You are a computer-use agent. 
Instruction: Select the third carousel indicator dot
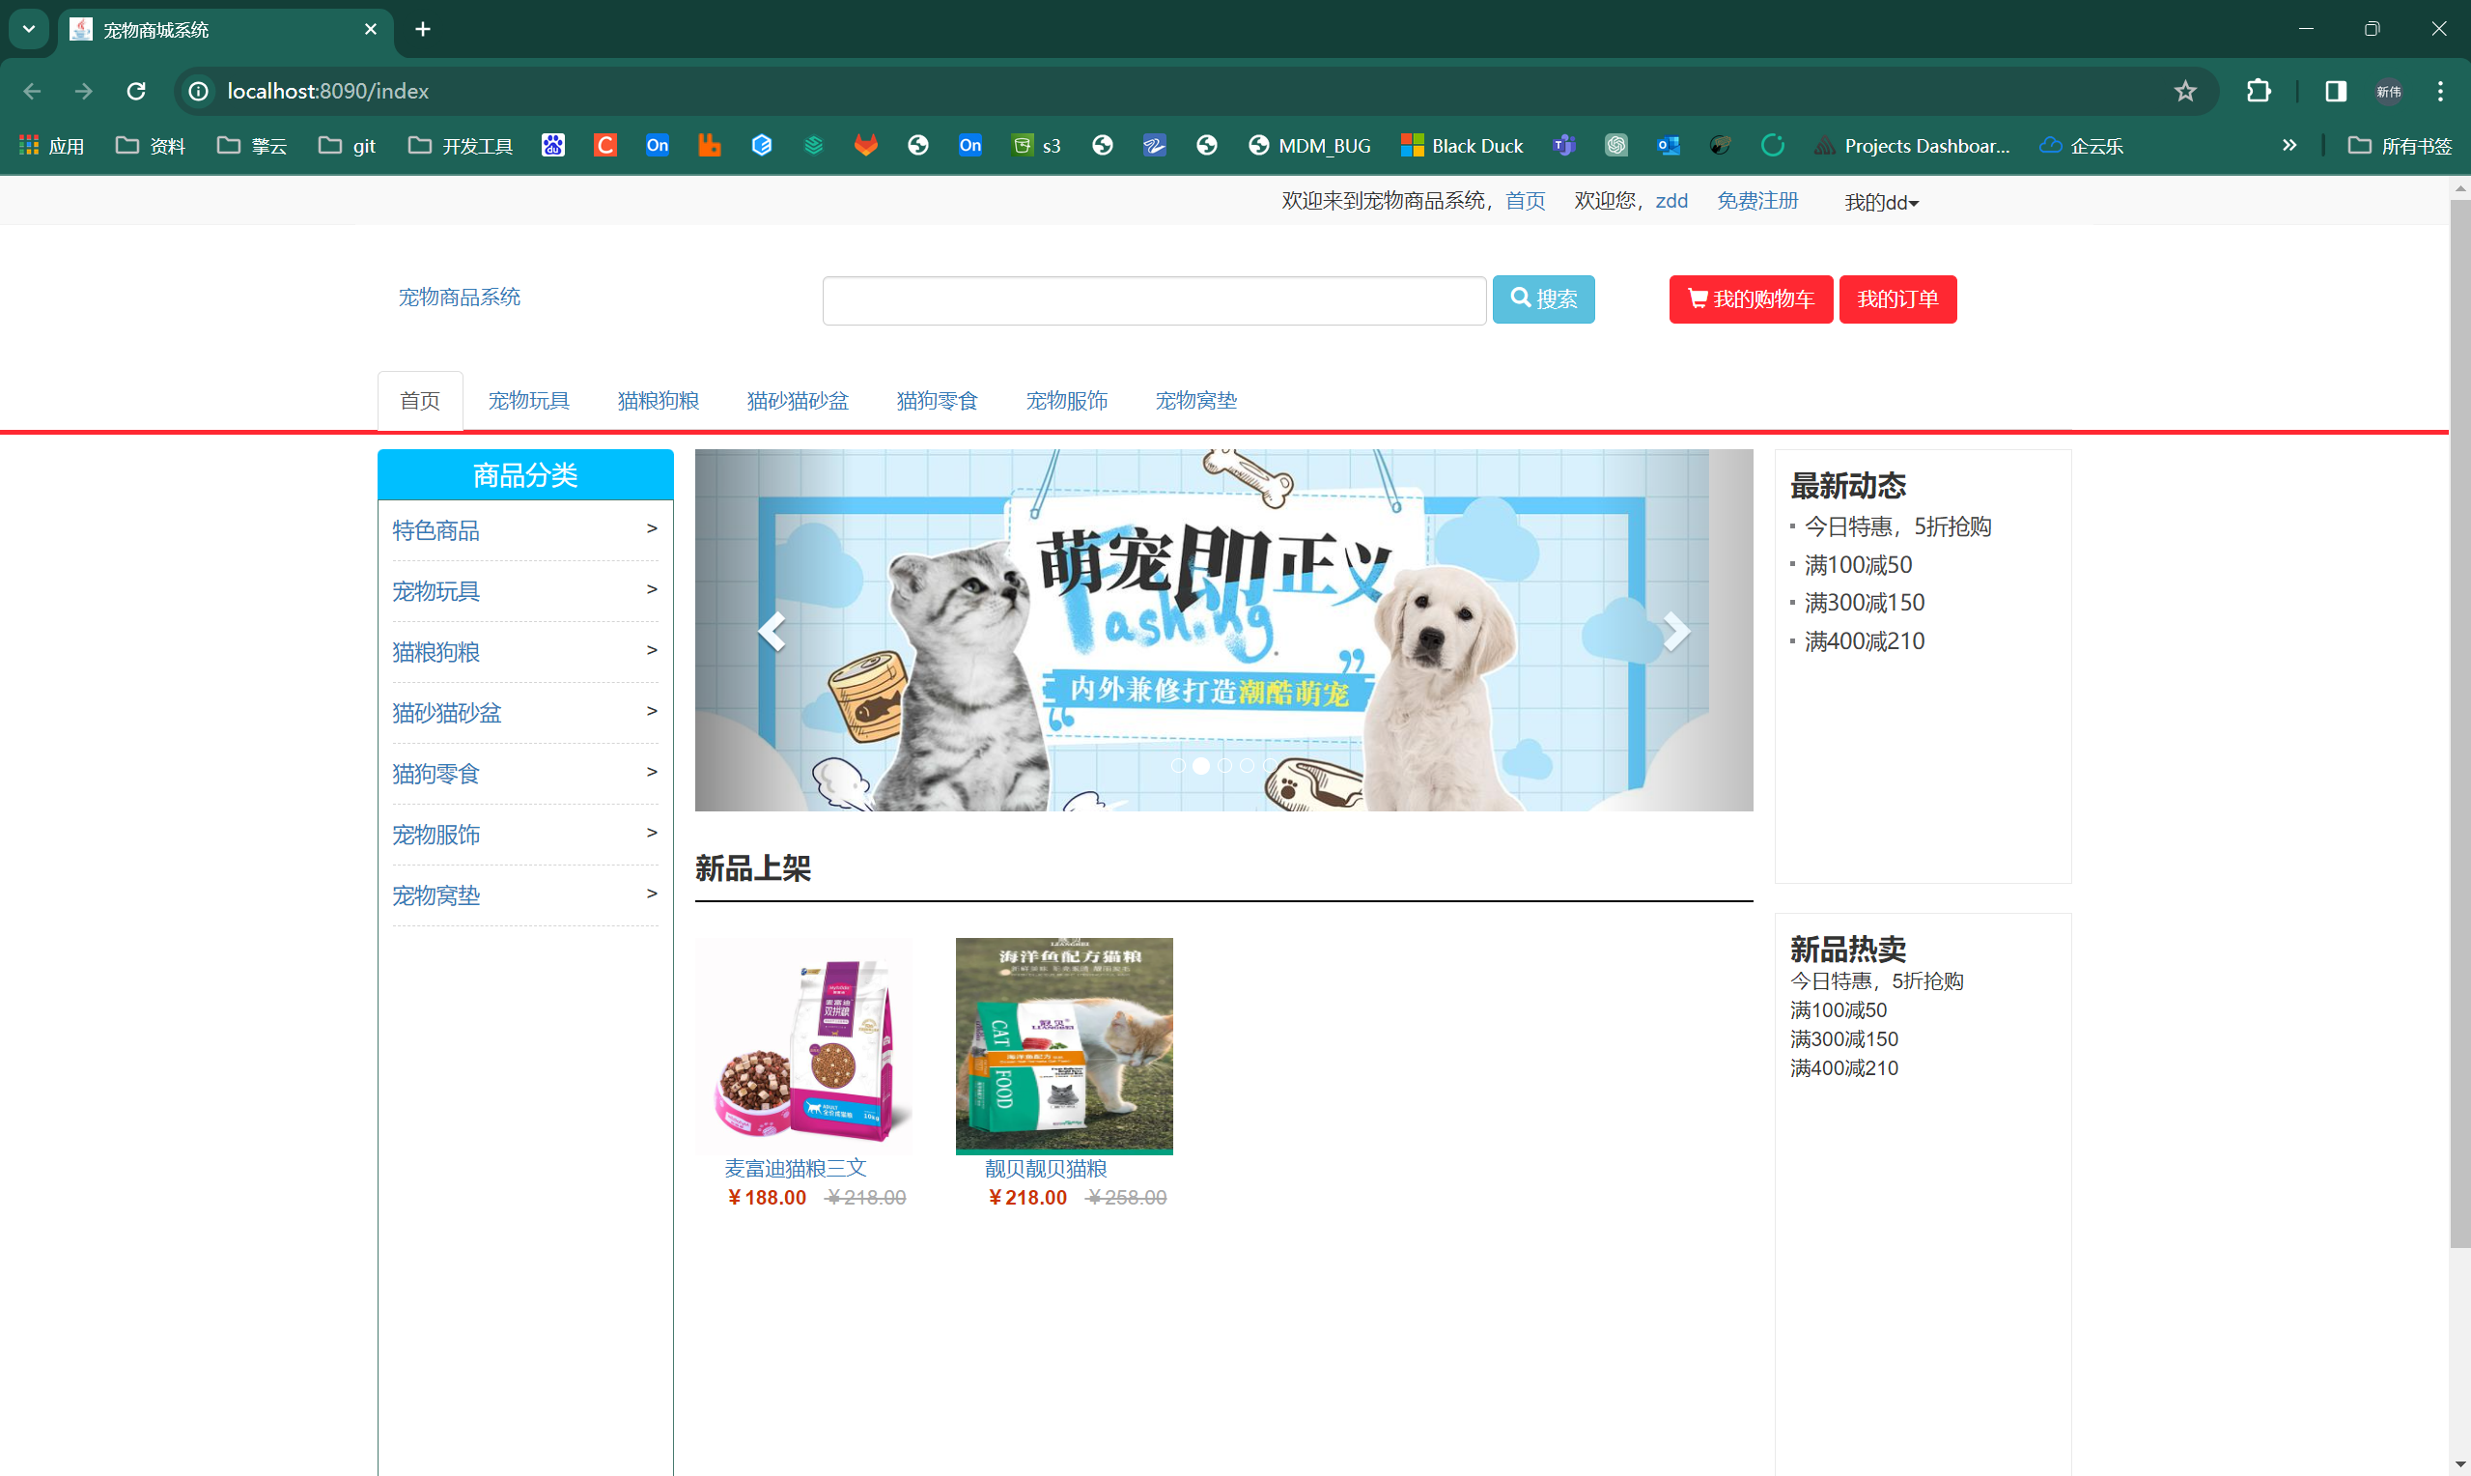tap(1224, 766)
